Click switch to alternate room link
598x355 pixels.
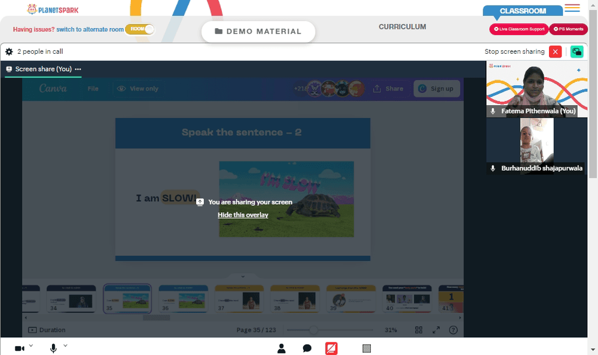coord(90,29)
